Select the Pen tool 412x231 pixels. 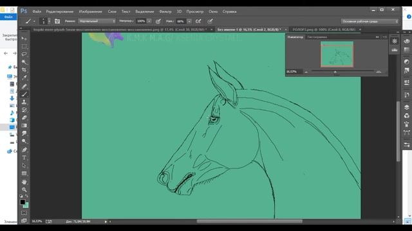[x=24, y=150]
